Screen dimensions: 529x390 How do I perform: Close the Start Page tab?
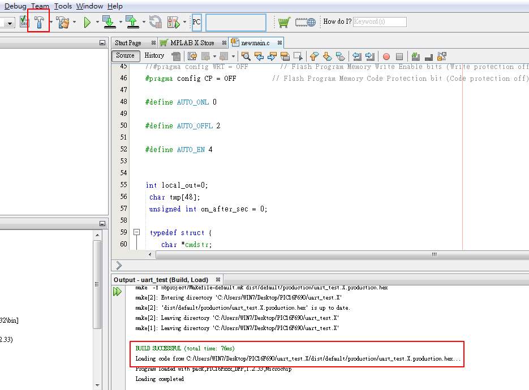[x=153, y=43]
